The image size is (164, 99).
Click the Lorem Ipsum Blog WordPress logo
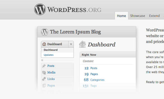[x=45, y=32]
